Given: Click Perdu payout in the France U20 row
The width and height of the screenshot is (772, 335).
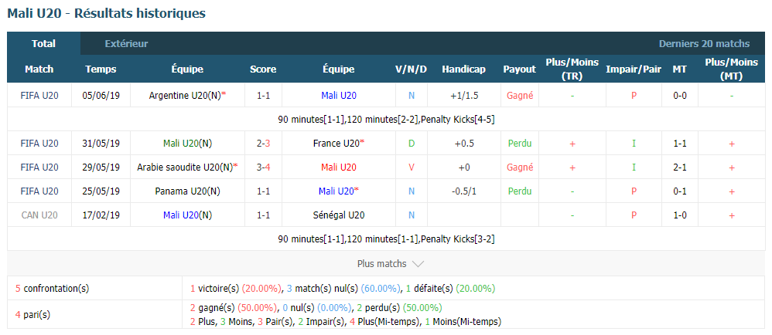Looking at the screenshot, I should point(520,144).
